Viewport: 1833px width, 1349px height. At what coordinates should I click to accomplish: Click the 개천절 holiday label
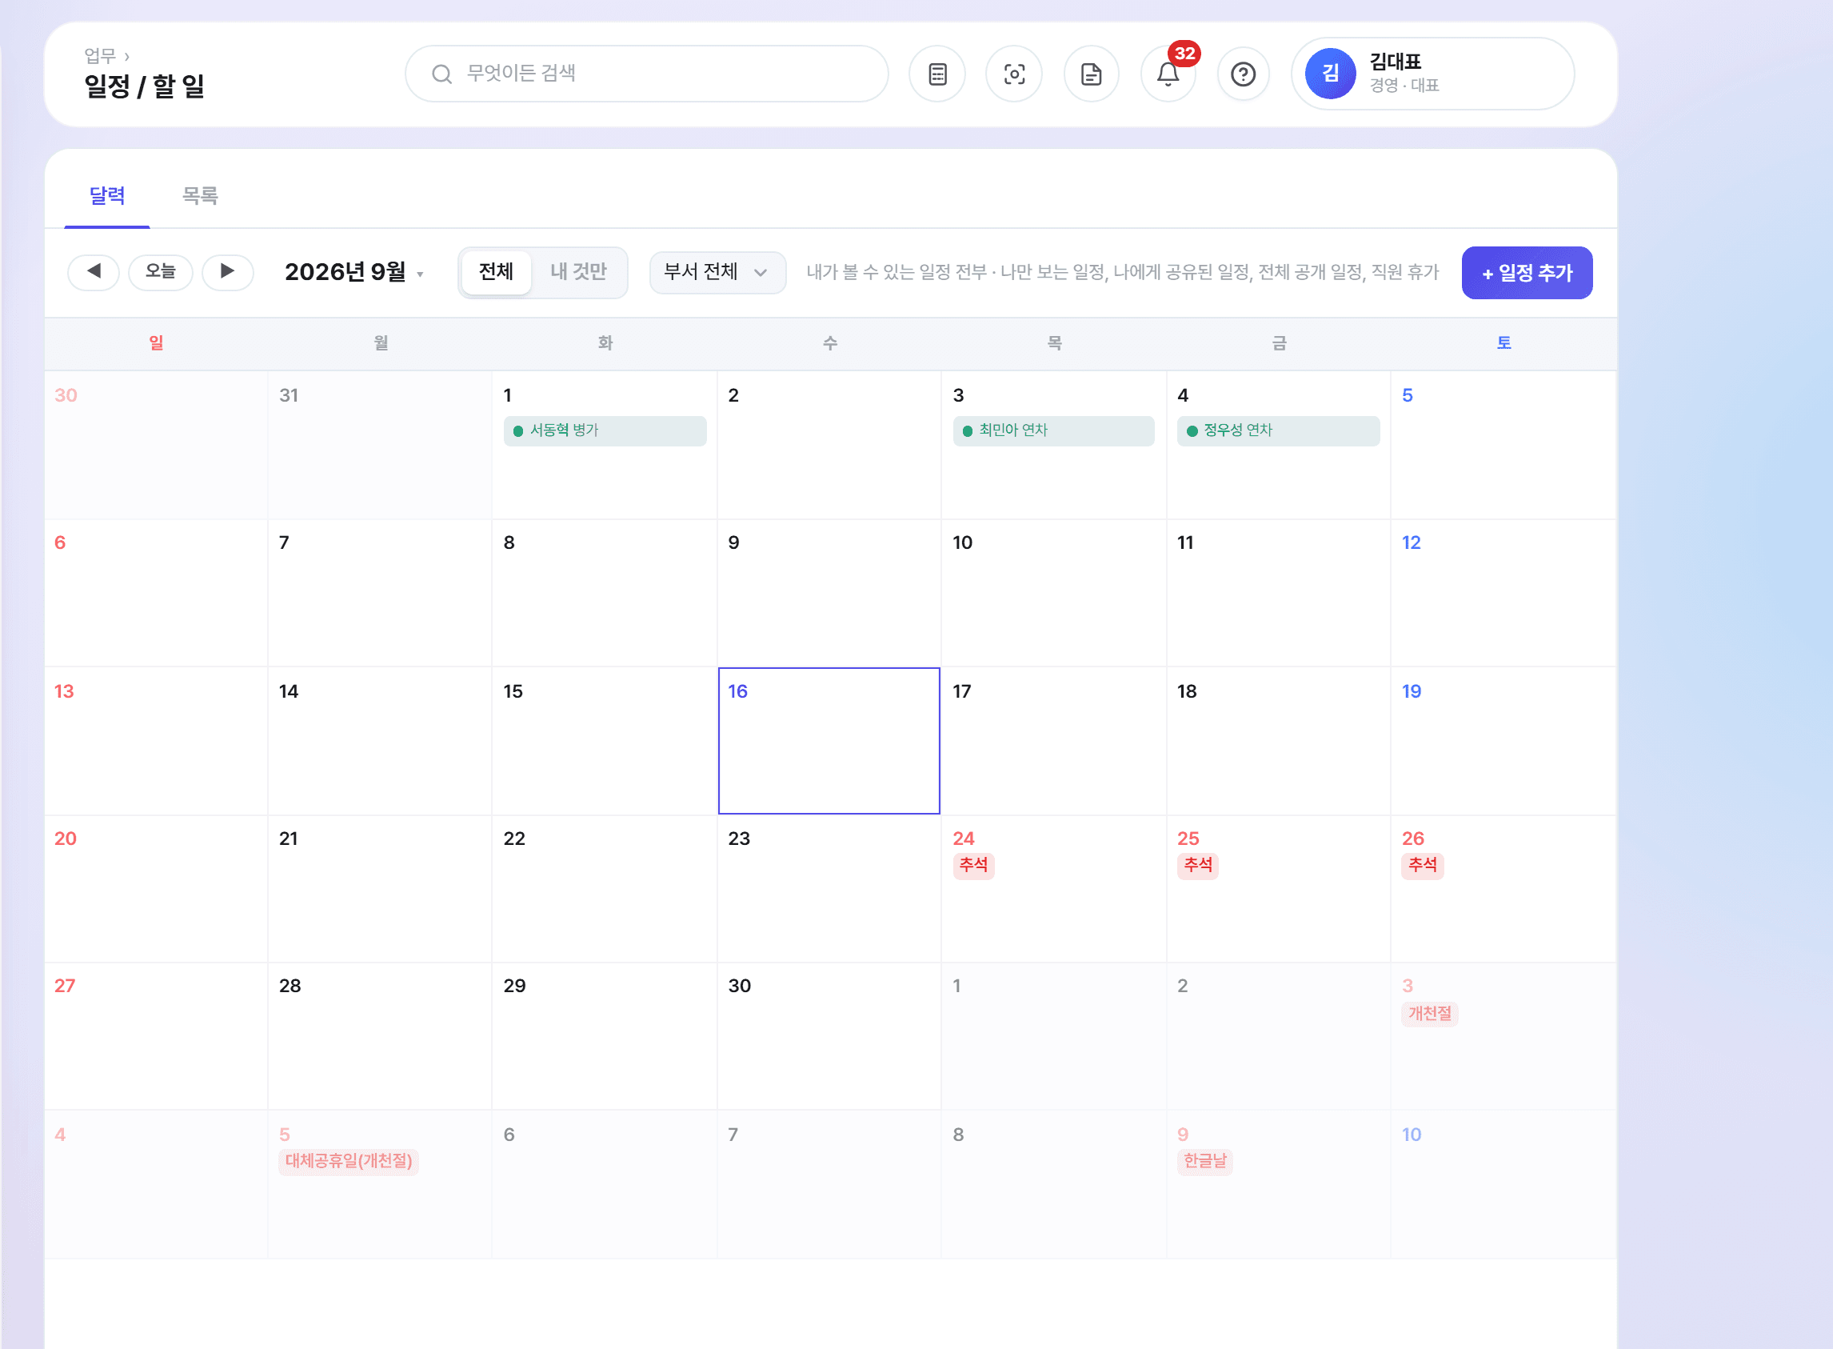click(x=1430, y=1014)
